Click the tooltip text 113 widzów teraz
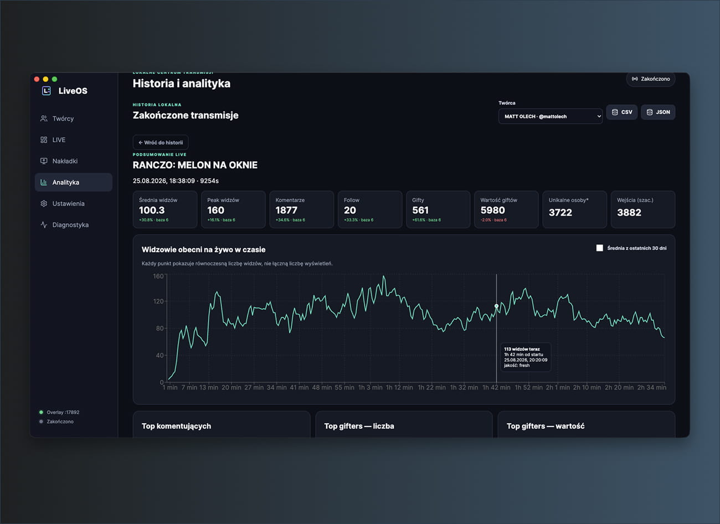The width and height of the screenshot is (720, 524). coord(522,350)
